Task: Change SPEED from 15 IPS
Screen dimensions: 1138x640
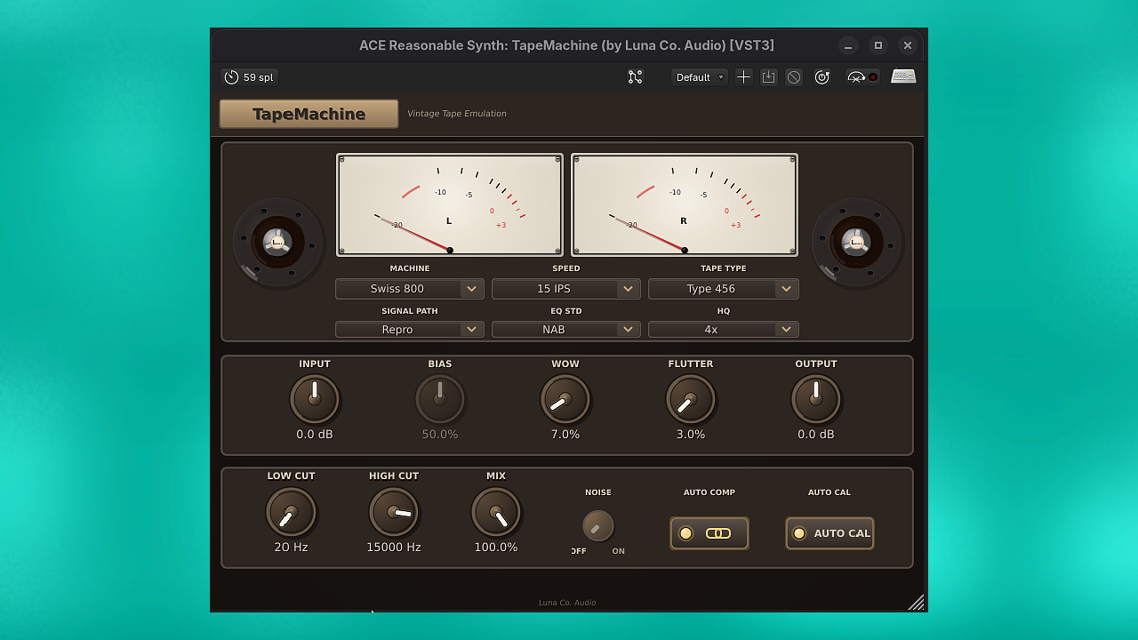Action: click(566, 288)
